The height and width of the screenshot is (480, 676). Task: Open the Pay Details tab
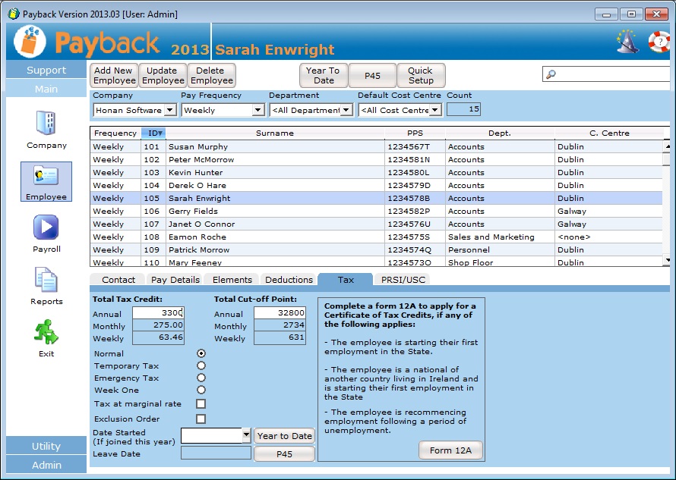pyautogui.click(x=175, y=280)
